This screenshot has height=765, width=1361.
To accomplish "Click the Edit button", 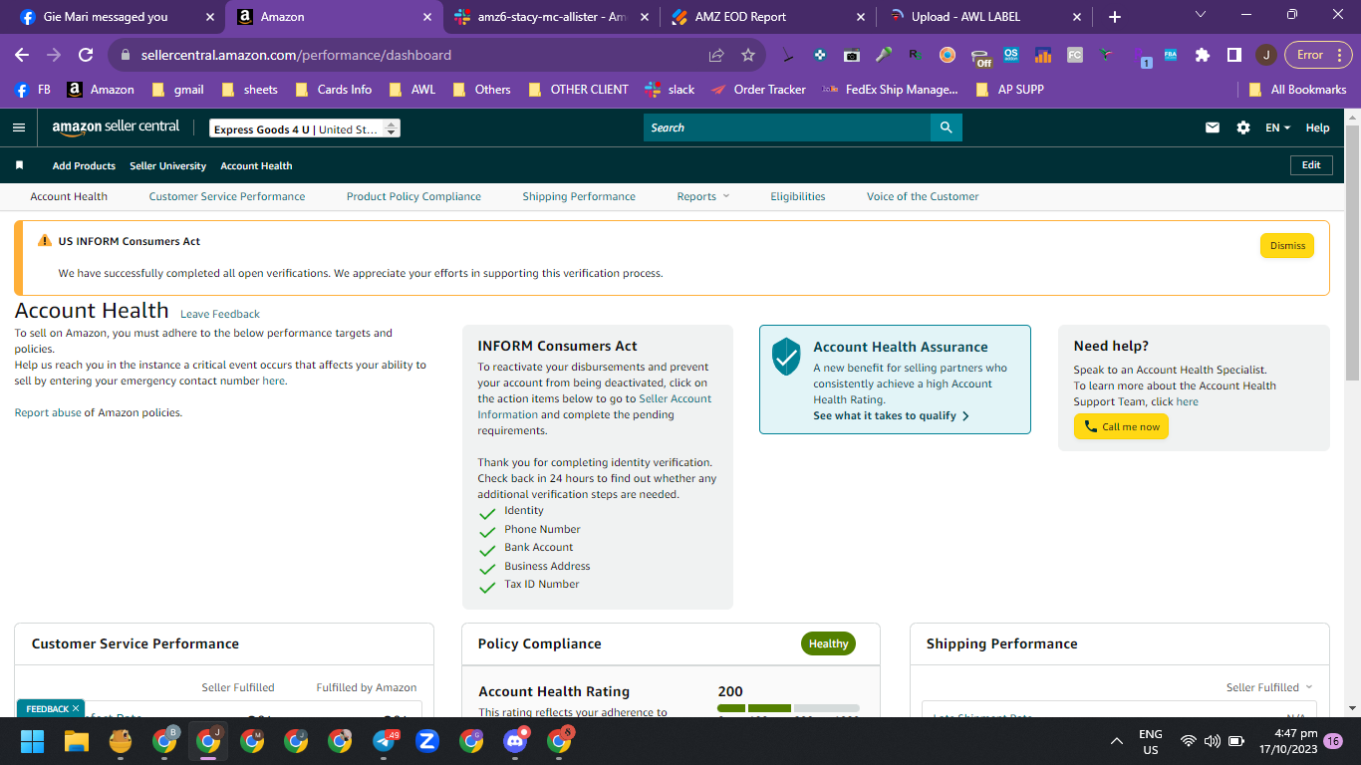I will coord(1311,165).
